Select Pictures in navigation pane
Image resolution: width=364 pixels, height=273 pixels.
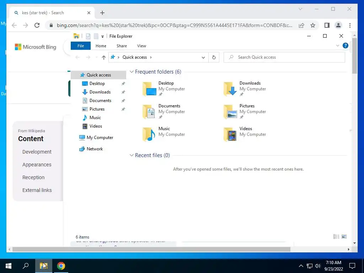pyautogui.click(x=97, y=109)
